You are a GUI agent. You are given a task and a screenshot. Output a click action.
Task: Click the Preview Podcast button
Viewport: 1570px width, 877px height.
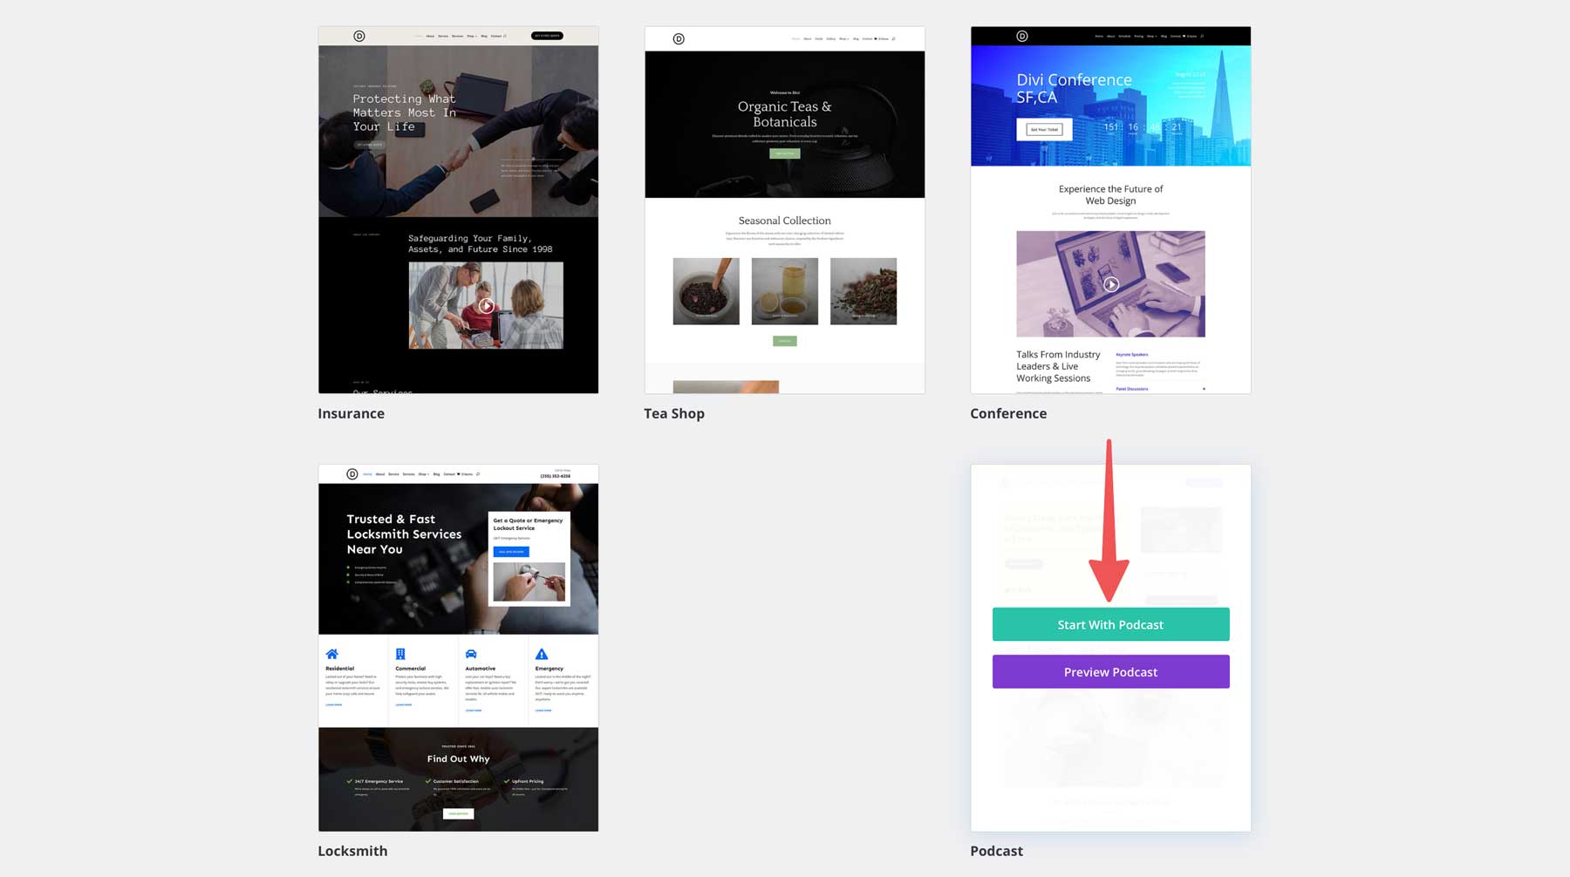[x=1110, y=671]
